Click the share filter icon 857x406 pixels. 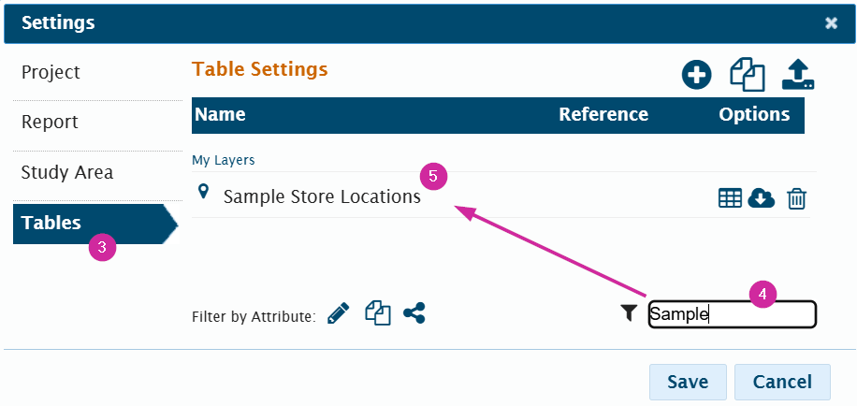pos(414,314)
